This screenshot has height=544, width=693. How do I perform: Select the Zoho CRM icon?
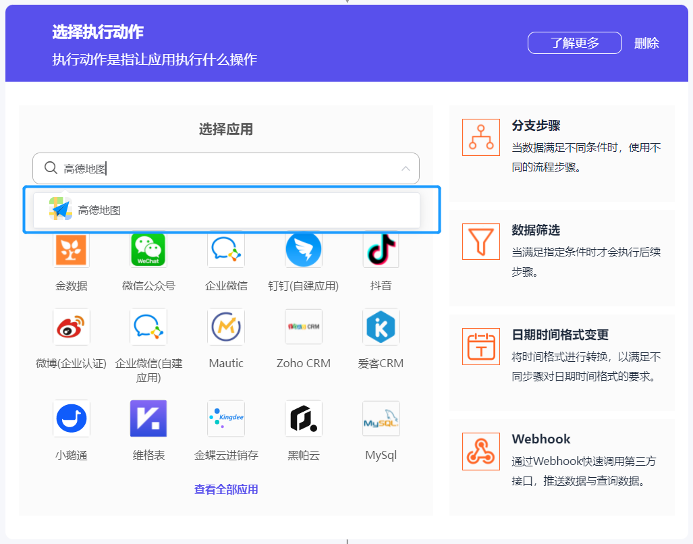304,327
